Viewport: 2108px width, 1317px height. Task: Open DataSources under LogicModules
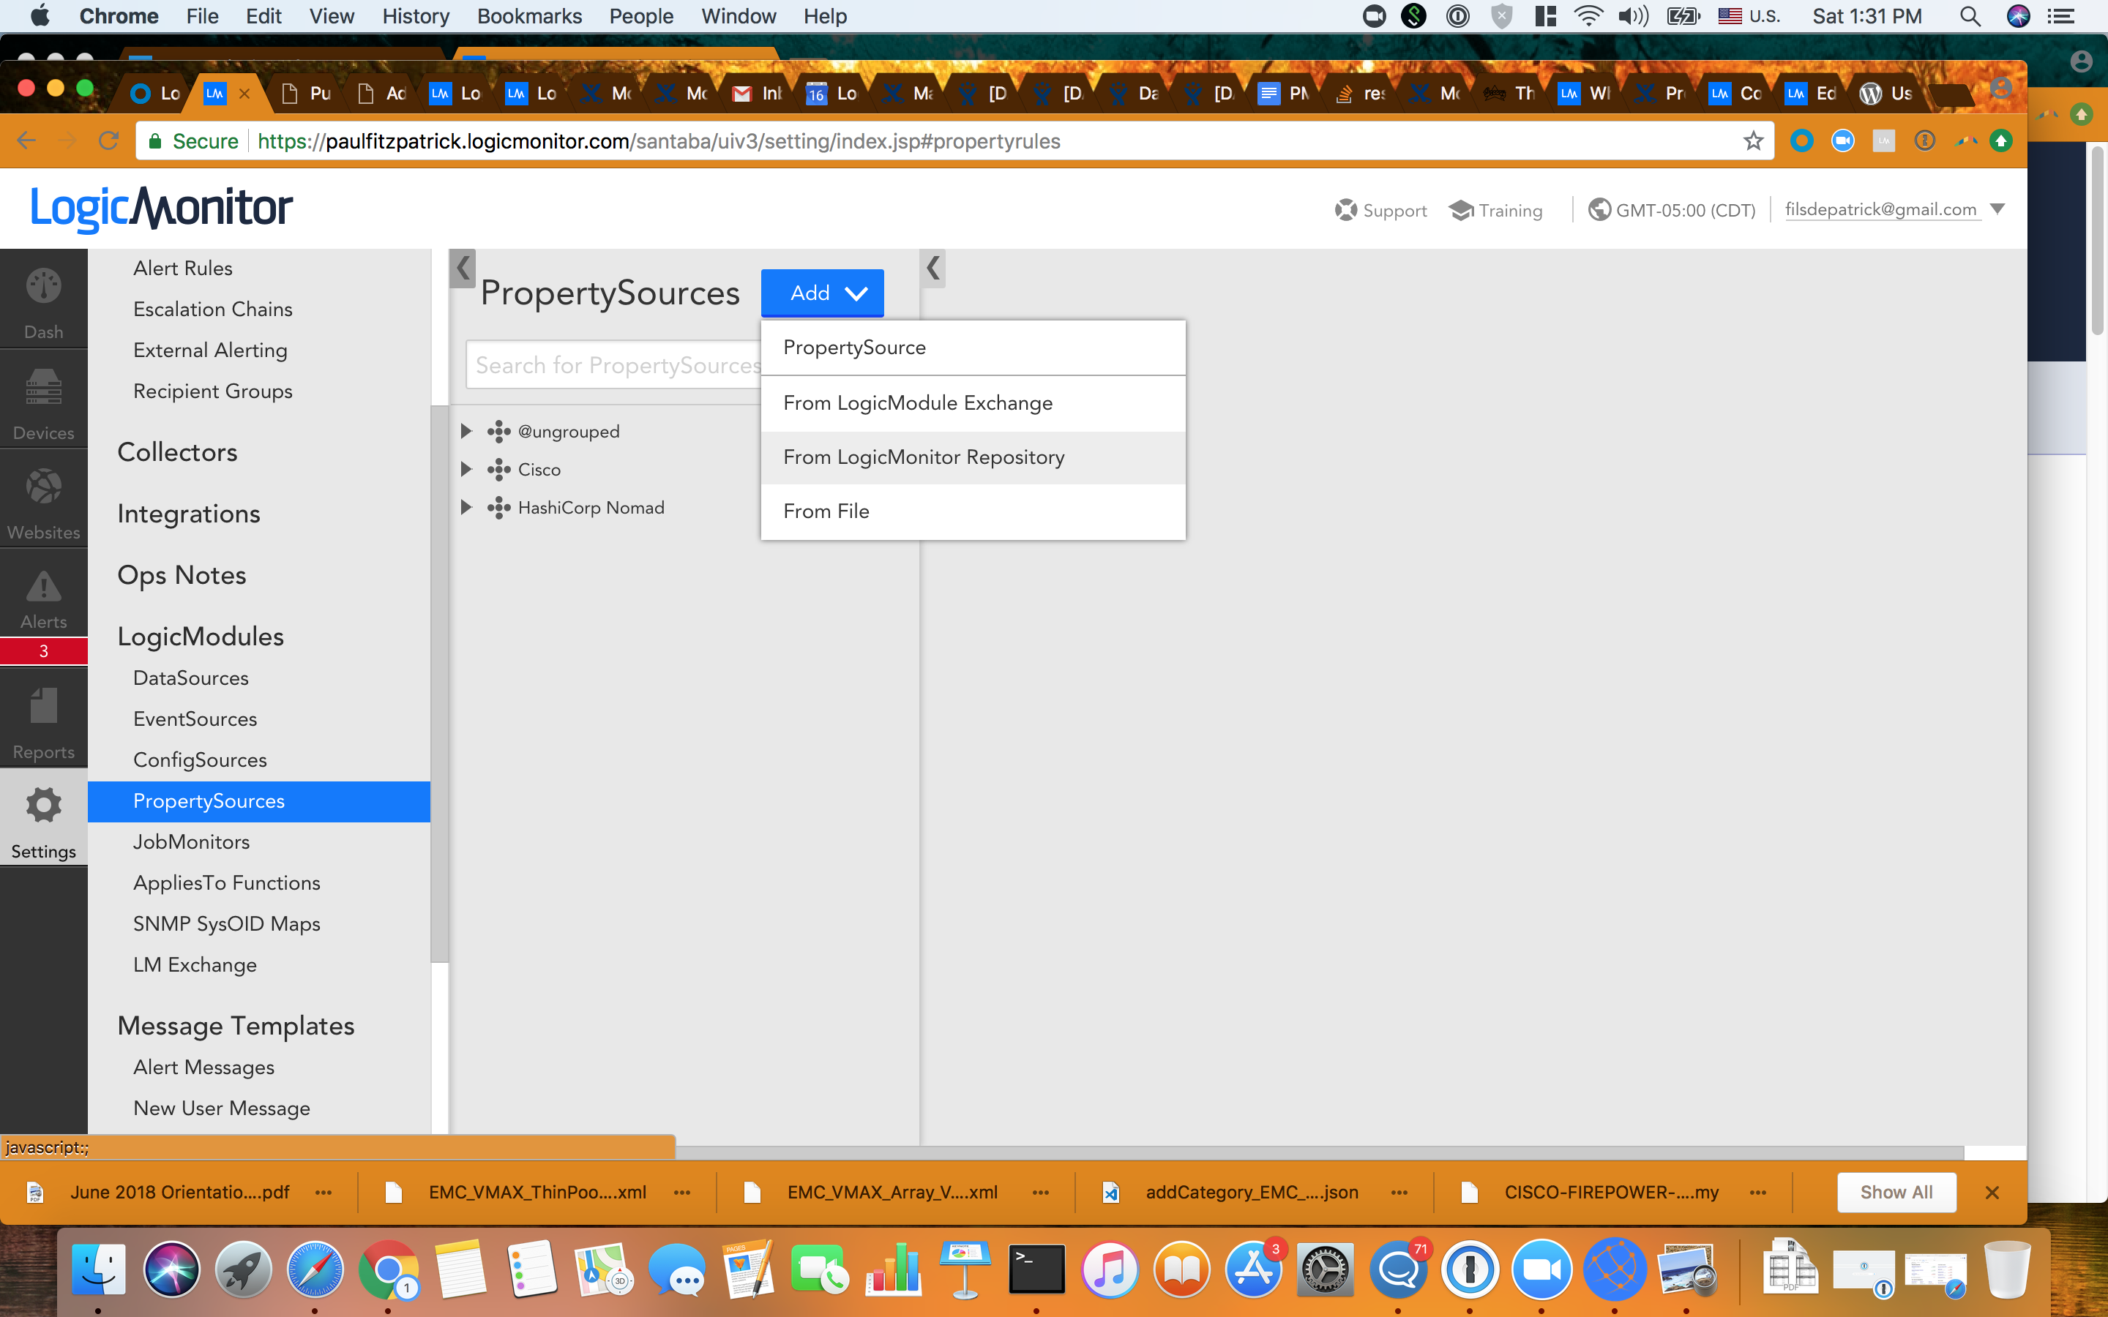191,678
